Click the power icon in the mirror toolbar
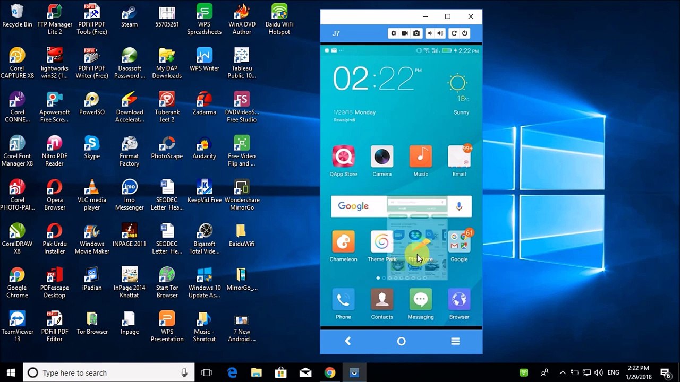Screen dimensions: 680x382 pyautogui.click(x=465, y=33)
